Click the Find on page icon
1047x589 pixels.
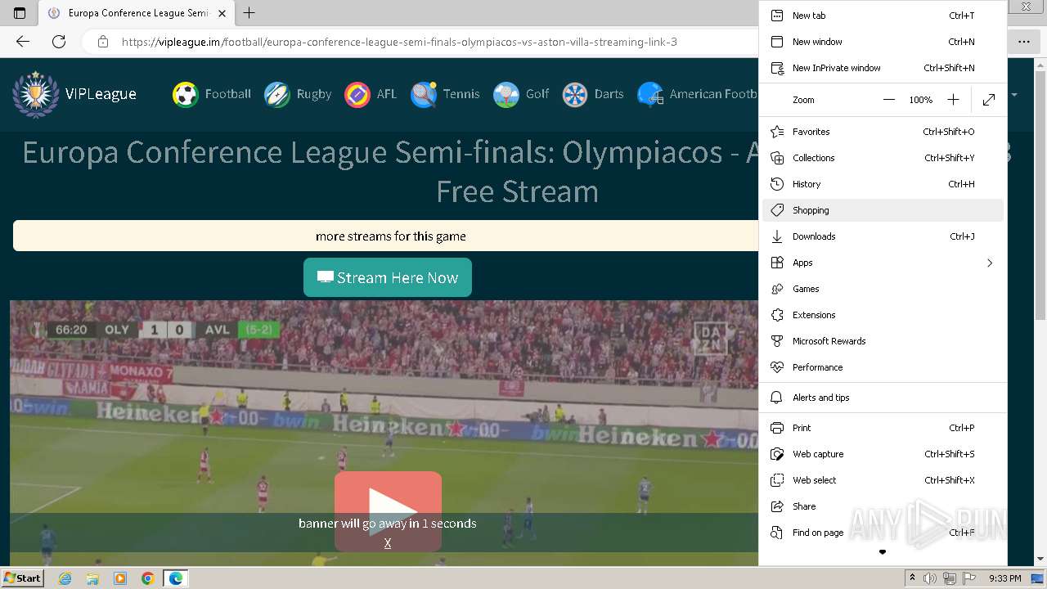777,533
